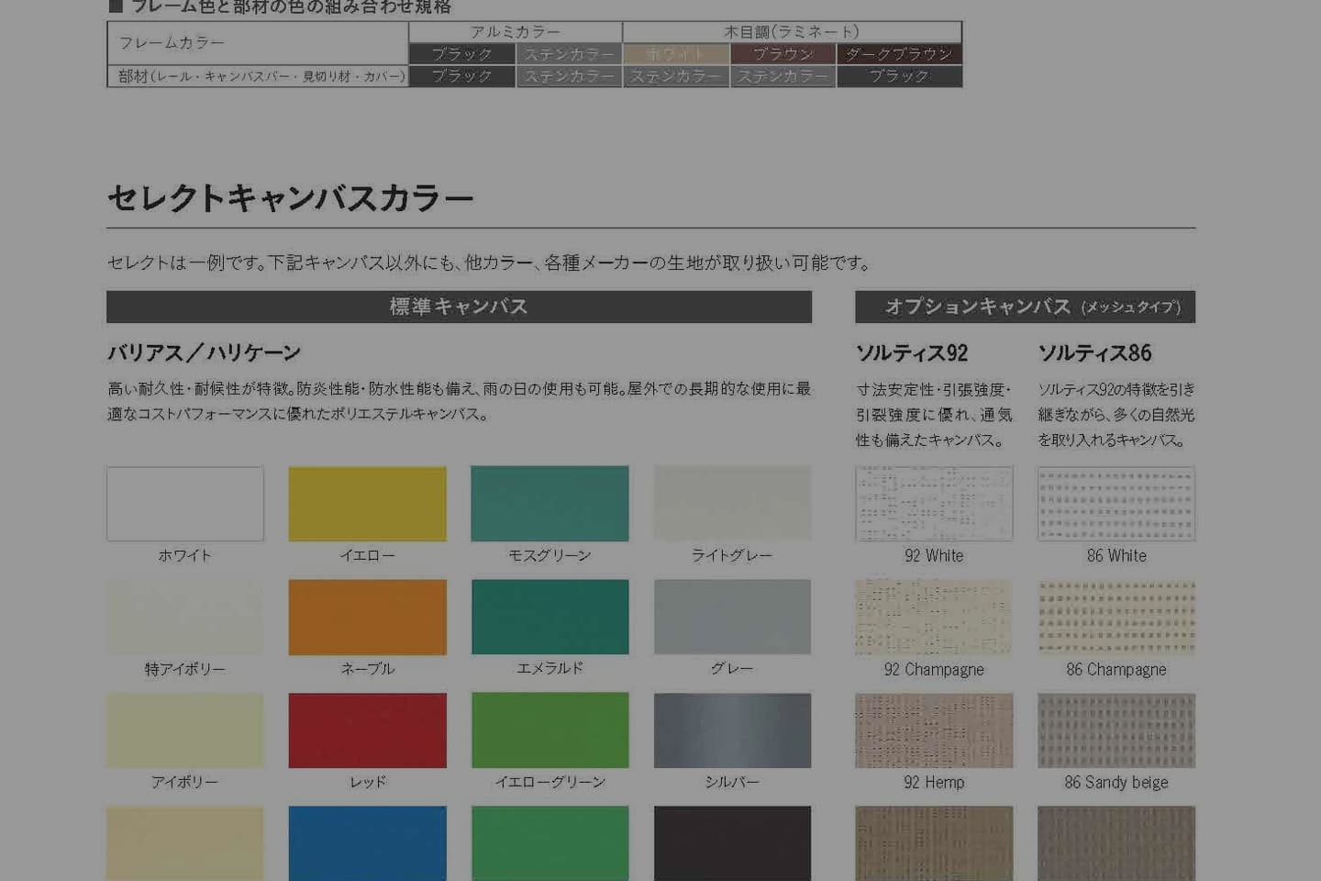1321x881 pixels.
Task: Open the オプションキャンバス section header
Action: click(1026, 307)
